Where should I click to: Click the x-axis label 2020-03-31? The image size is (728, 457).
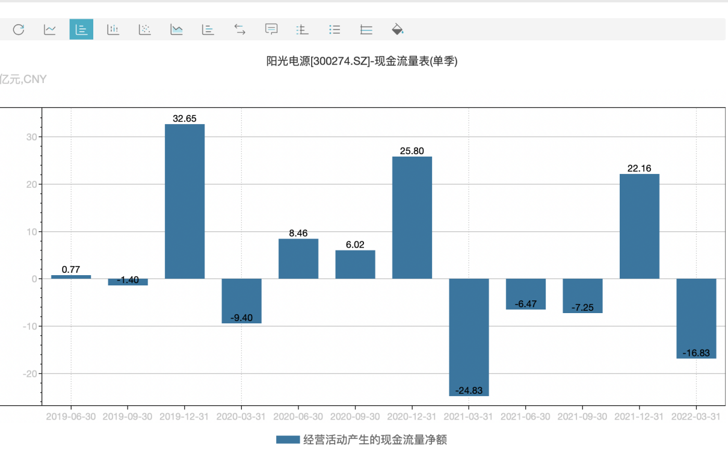pyautogui.click(x=241, y=417)
